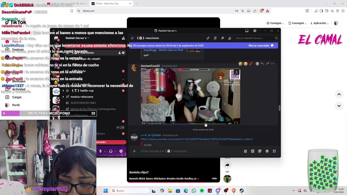Create invite icon on reacciones channel
Screen dimensions: 347x195
point(120,53)
